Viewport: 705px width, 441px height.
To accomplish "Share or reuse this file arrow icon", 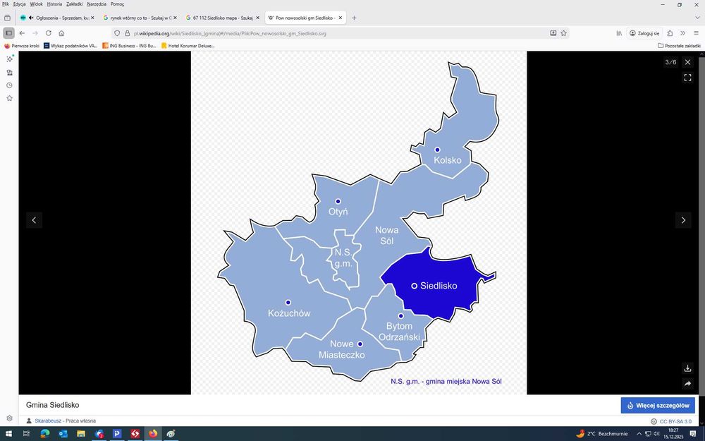I will click(687, 384).
